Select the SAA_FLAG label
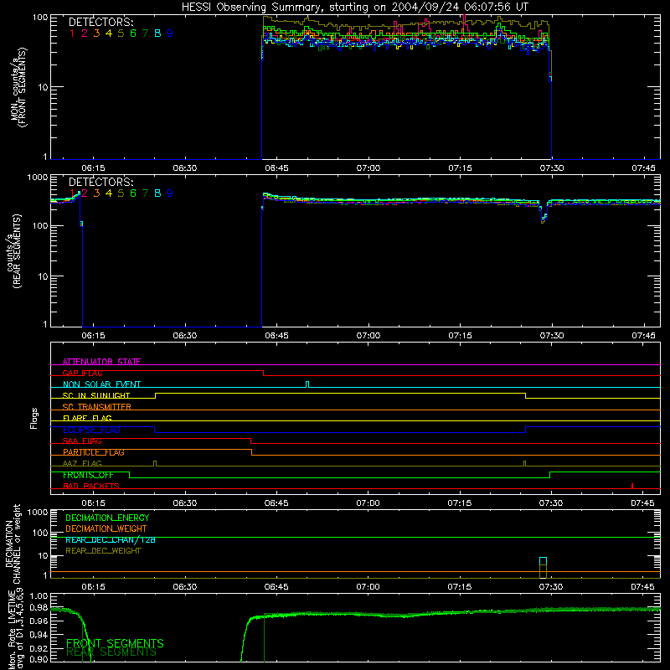This screenshot has width=670, height=670. [x=82, y=441]
